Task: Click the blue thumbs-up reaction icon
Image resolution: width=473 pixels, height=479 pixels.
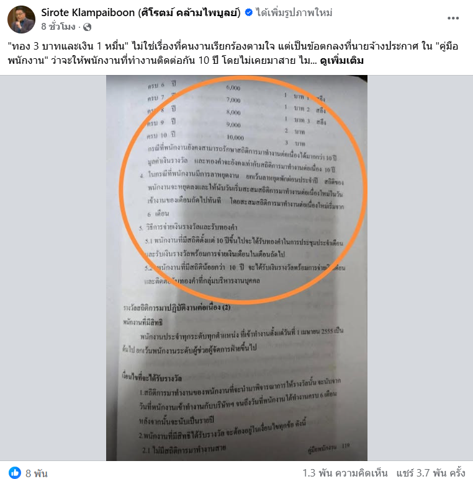Action: [x=15, y=473]
